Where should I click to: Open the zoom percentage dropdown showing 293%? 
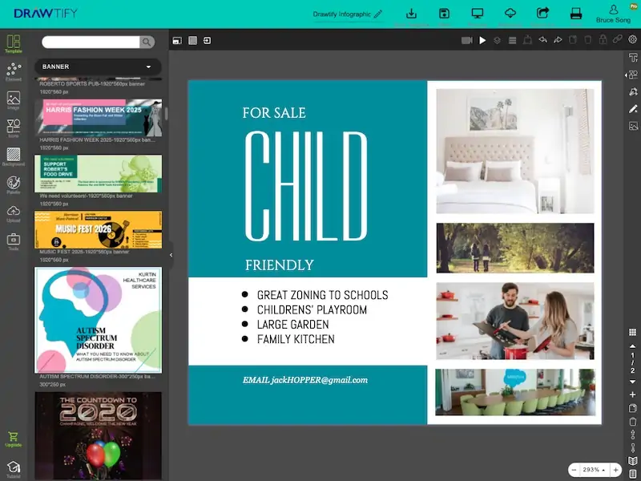[x=592, y=469]
